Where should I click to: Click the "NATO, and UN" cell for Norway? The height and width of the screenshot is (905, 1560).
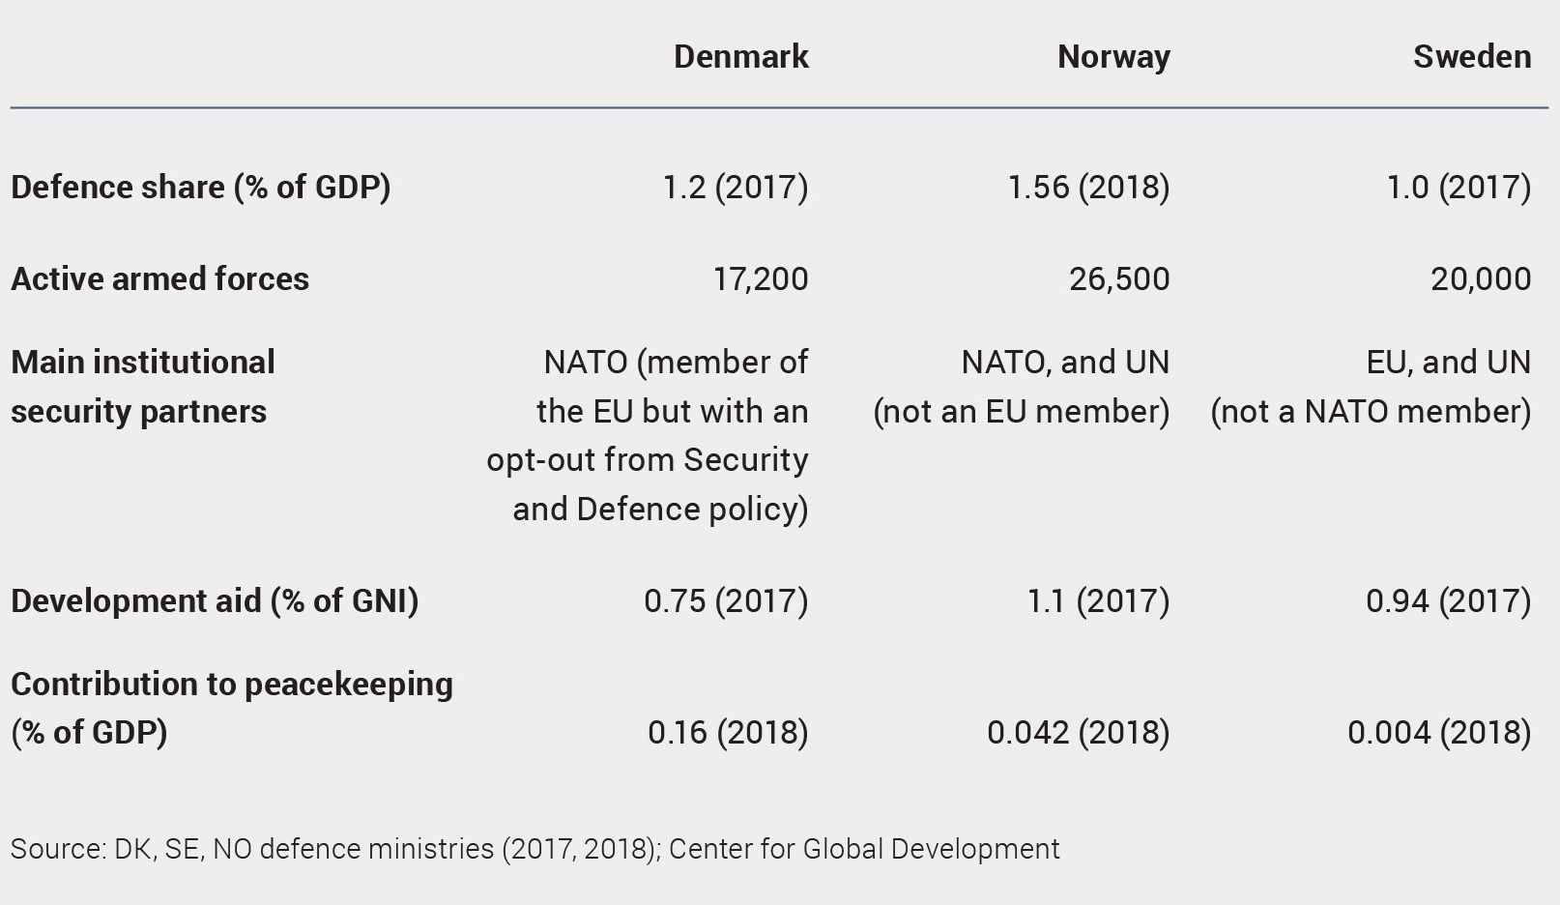(1064, 363)
